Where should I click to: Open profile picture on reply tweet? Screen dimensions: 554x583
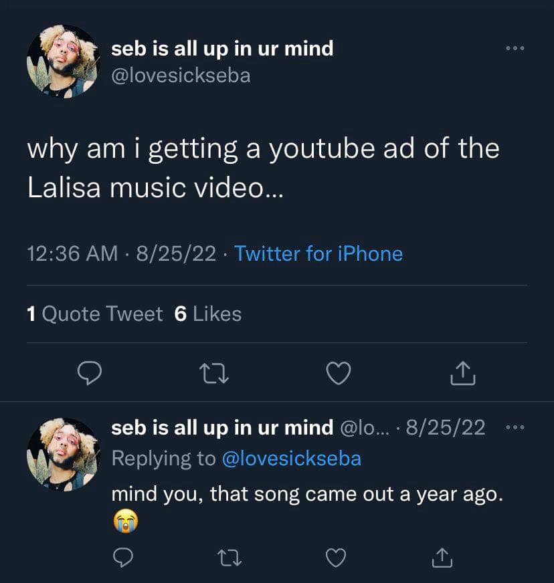(x=64, y=455)
